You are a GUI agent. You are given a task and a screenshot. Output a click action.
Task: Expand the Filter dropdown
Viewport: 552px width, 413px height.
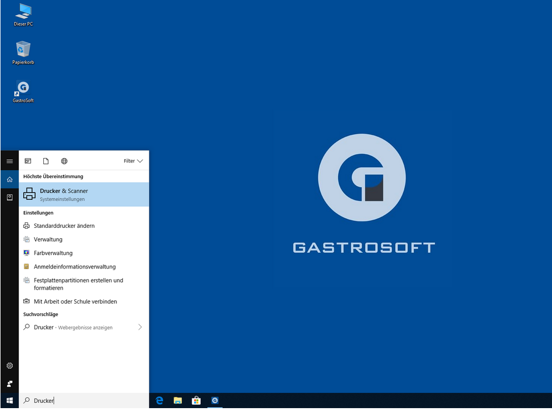pos(133,161)
